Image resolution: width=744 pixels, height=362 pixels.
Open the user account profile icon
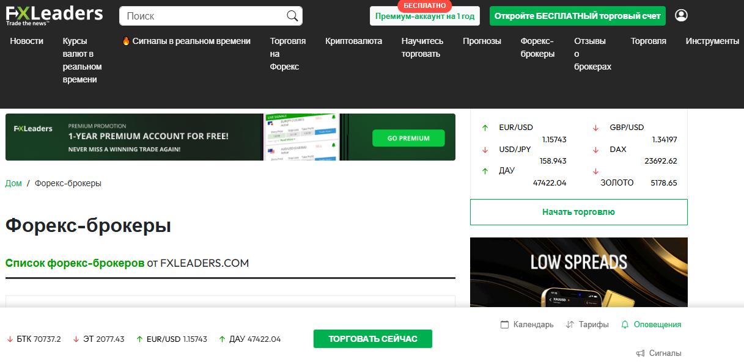[x=681, y=15]
